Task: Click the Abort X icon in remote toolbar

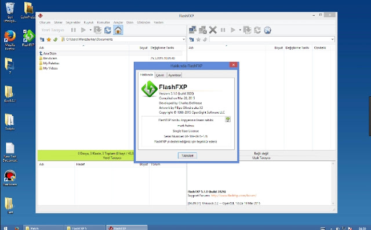Action: pos(213,30)
